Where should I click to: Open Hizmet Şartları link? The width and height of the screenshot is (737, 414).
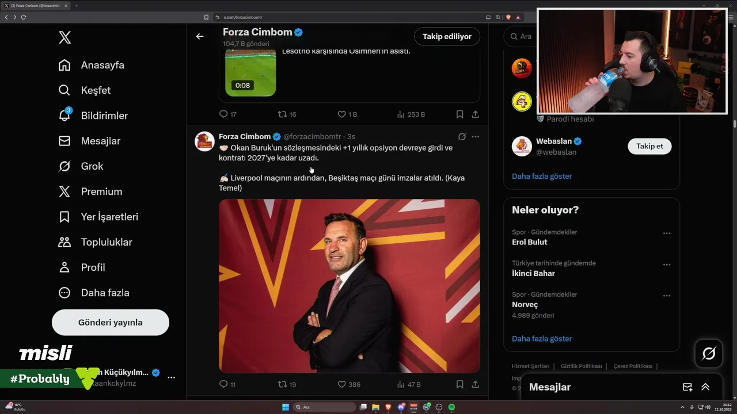530,366
